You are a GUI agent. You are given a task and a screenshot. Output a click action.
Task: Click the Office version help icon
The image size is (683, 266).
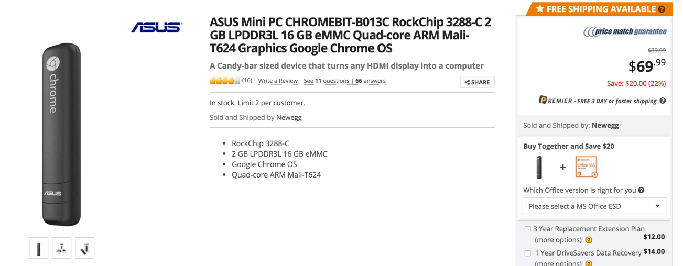[641, 190]
